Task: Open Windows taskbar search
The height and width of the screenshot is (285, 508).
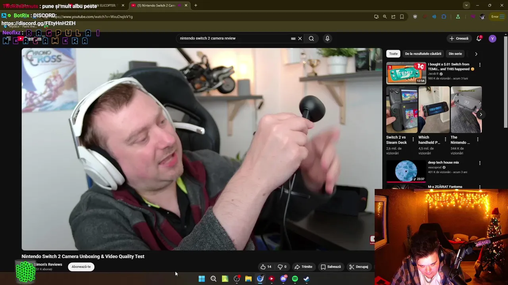Action: point(214,279)
